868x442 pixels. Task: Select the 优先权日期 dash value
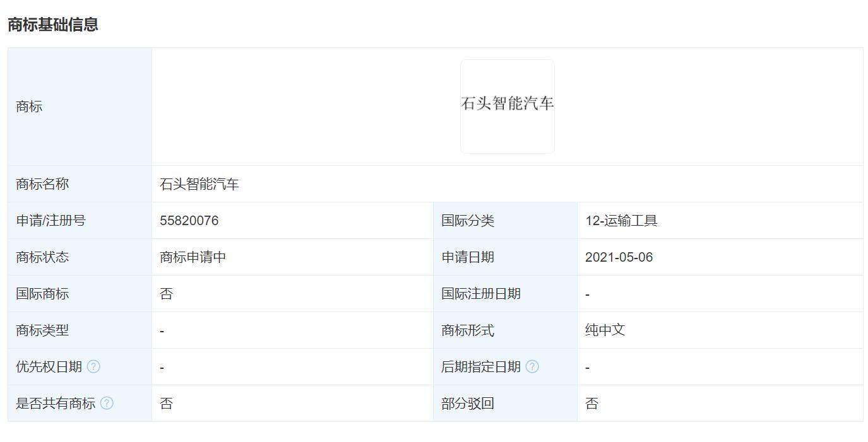click(162, 366)
